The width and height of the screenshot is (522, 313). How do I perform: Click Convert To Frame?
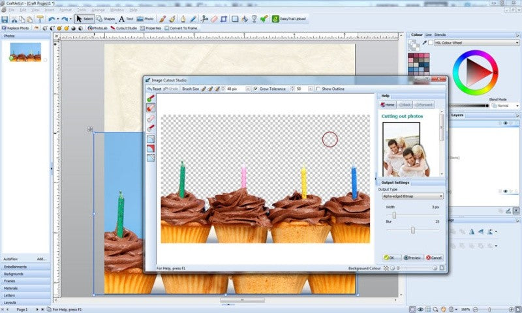click(181, 28)
